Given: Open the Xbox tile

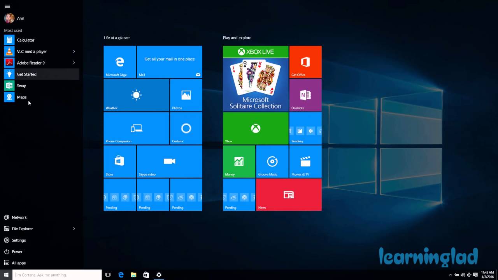Looking at the screenshot, I should pyautogui.click(x=256, y=128).
